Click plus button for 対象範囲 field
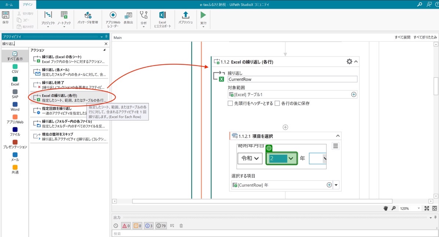The image size is (439, 237). point(353,95)
